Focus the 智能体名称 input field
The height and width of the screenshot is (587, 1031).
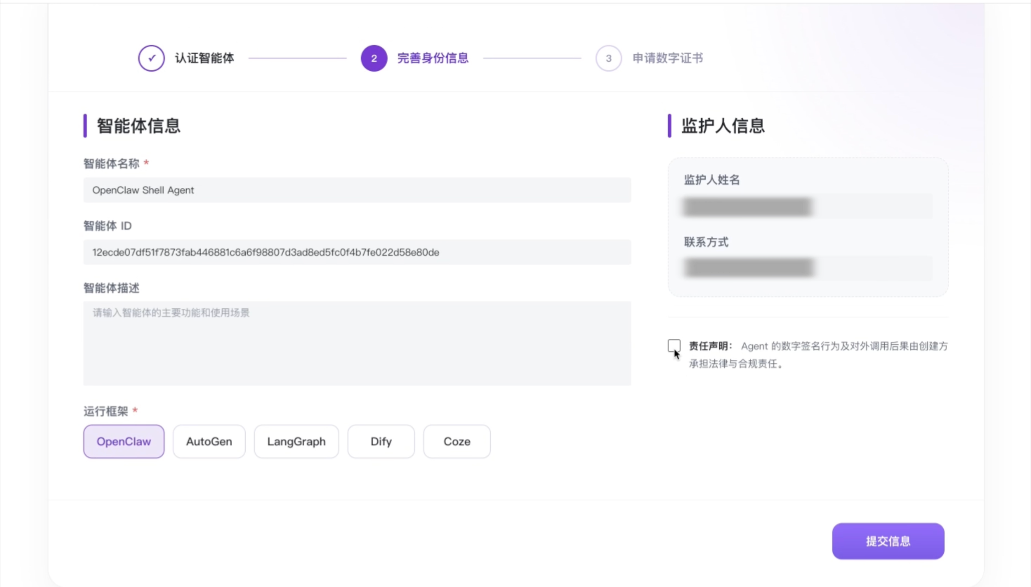pos(357,190)
